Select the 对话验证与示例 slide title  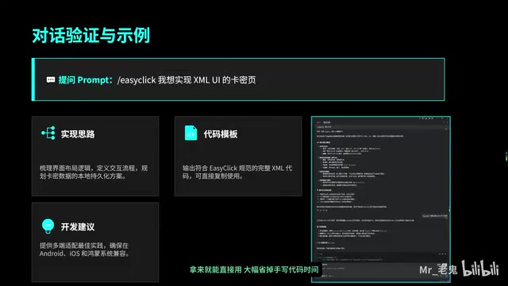[x=91, y=35]
